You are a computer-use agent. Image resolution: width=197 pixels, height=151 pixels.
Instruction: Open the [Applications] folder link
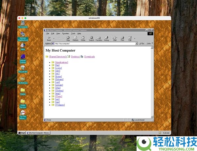[62, 62]
